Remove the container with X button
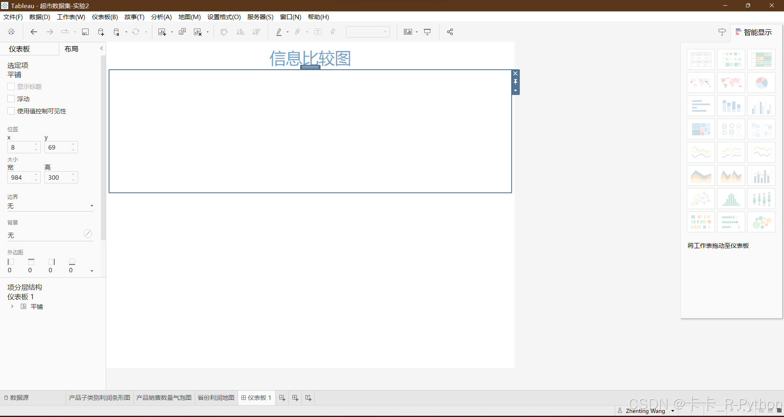Screen dimensions: 784x417 tap(515, 73)
